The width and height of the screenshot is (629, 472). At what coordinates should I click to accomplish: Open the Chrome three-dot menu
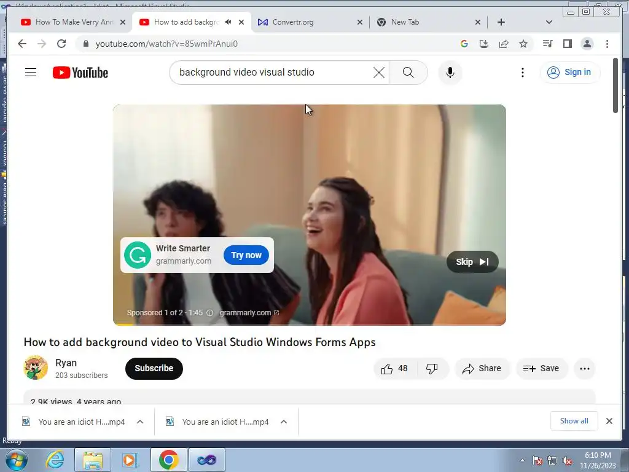[x=607, y=44]
